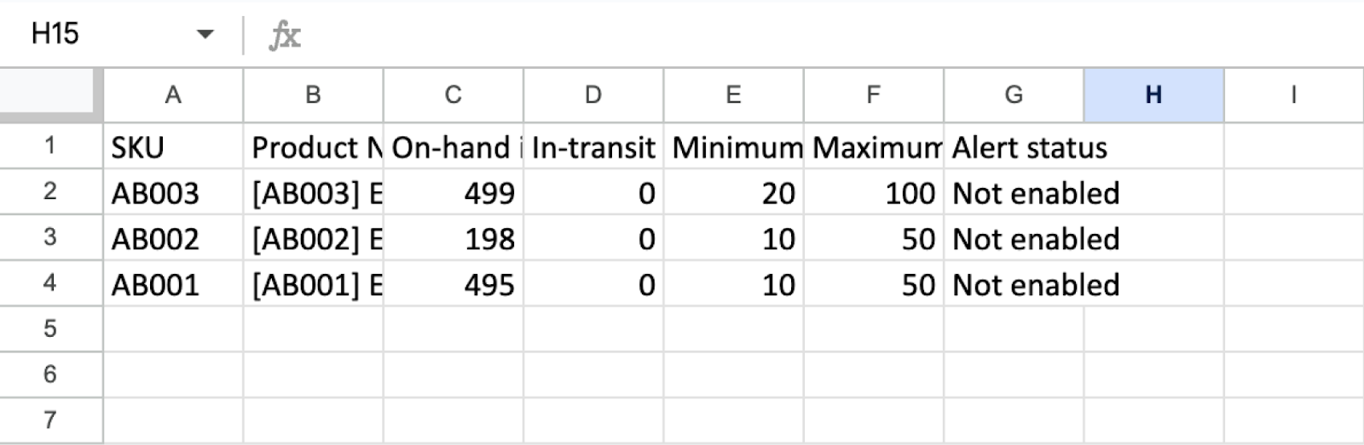Screen dimensions: 1364x445
Task: Select the on-hand value 499
Action: [453, 193]
